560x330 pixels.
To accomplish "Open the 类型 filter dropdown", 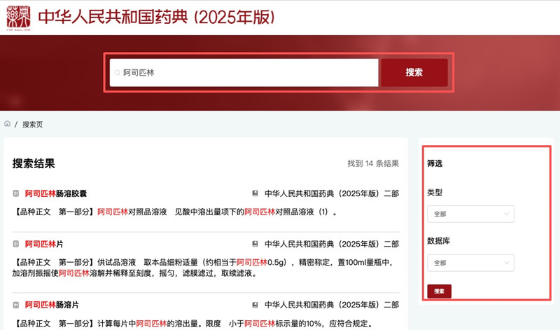I will [x=470, y=214].
